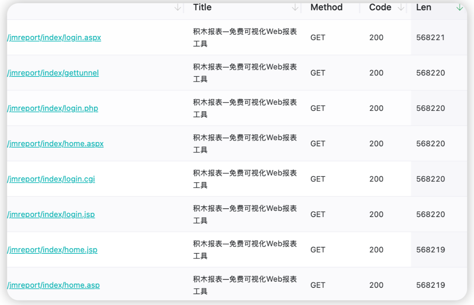474x305 pixels.
Task: Select Len value in home.jsp row
Action: tap(430, 250)
